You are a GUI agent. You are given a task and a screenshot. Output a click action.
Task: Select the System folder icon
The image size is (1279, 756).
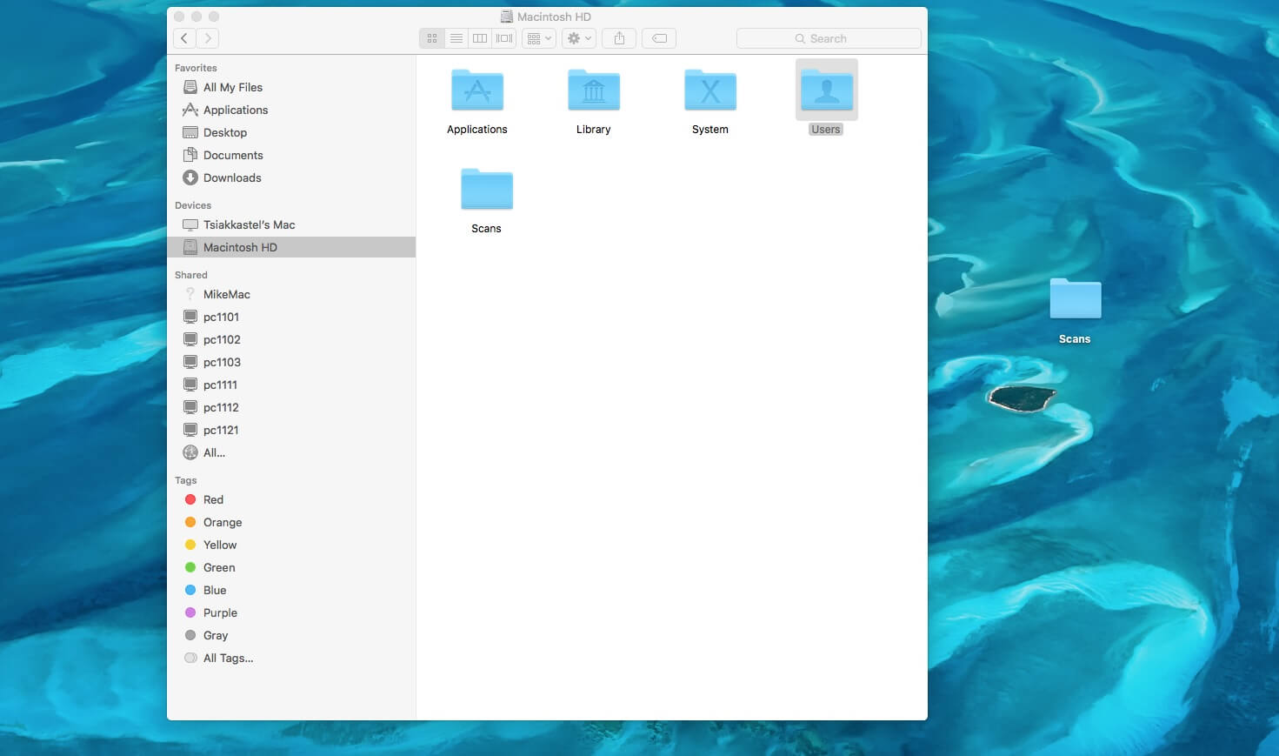pyautogui.click(x=709, y=91)
